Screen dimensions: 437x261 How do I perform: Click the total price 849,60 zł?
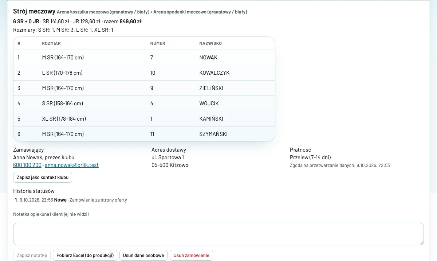click(x=131, y=22)
